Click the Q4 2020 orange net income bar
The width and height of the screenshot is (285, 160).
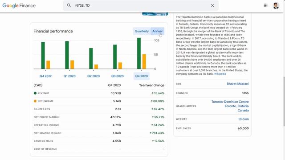pyautogui.click(x=144, y=61)
